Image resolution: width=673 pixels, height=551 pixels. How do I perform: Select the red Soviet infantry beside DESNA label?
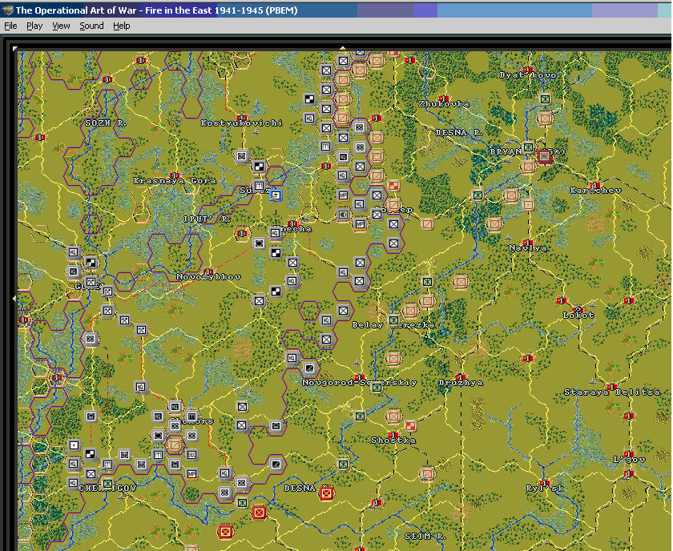[327, 493]
